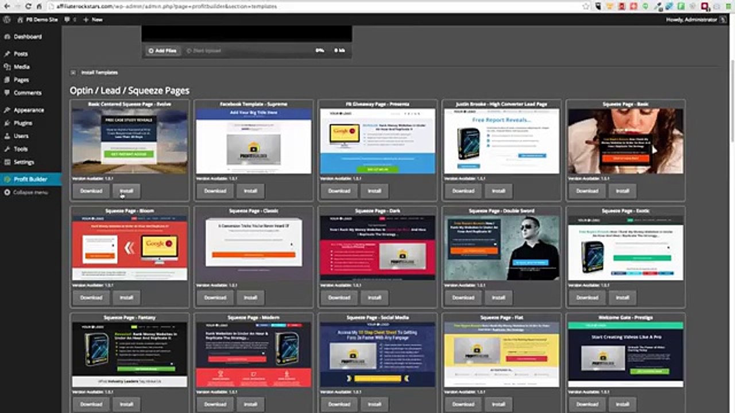Click the Start Upload button
The width and height of the screenshot is (735, 413).
(204, 50)
